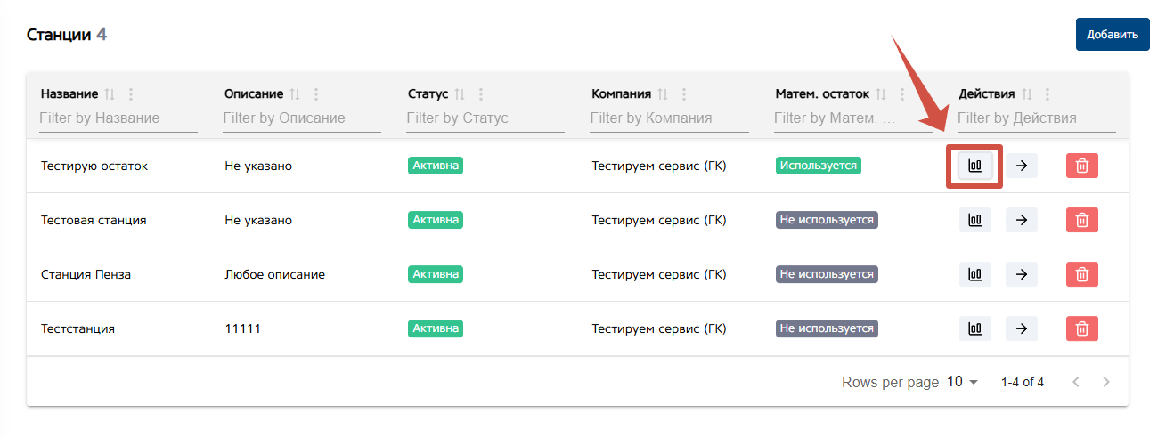
Task: Open statistics chart for Тестирую остаток
Action: coord(975,166)
